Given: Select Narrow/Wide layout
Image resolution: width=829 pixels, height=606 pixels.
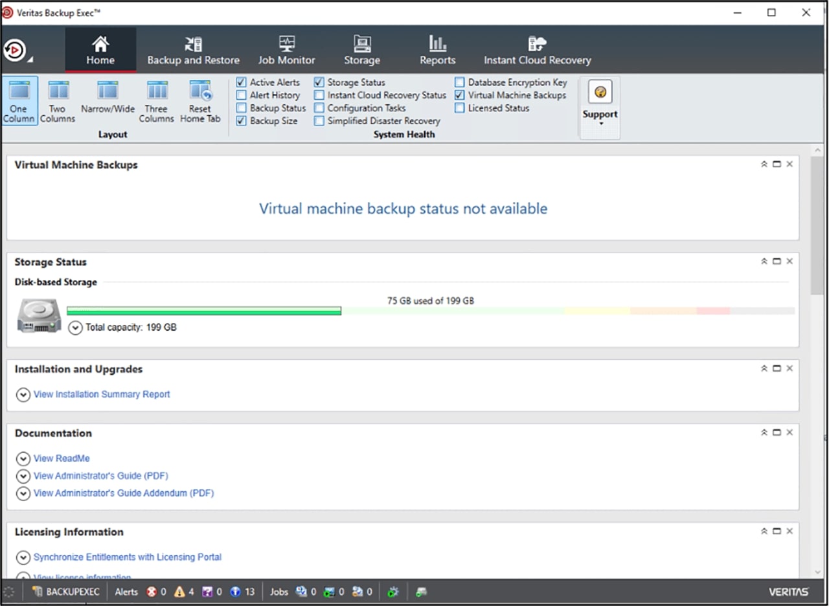Looking at the screenshot, I should [x=108, y=97].
